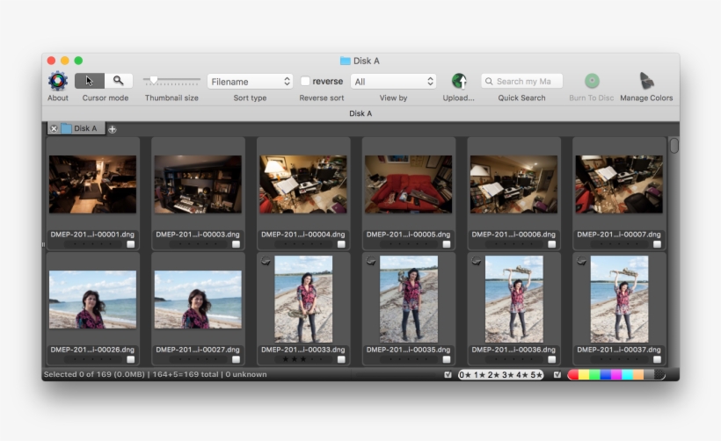Click the white label box on 00033.dng
721x441 pixels.
[341, 359]
